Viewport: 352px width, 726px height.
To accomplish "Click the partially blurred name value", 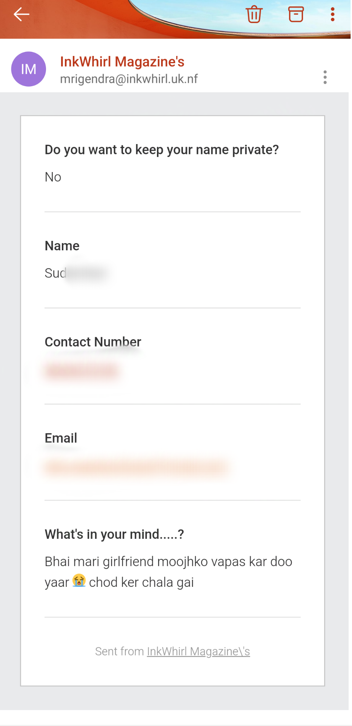I will [75, 273].
